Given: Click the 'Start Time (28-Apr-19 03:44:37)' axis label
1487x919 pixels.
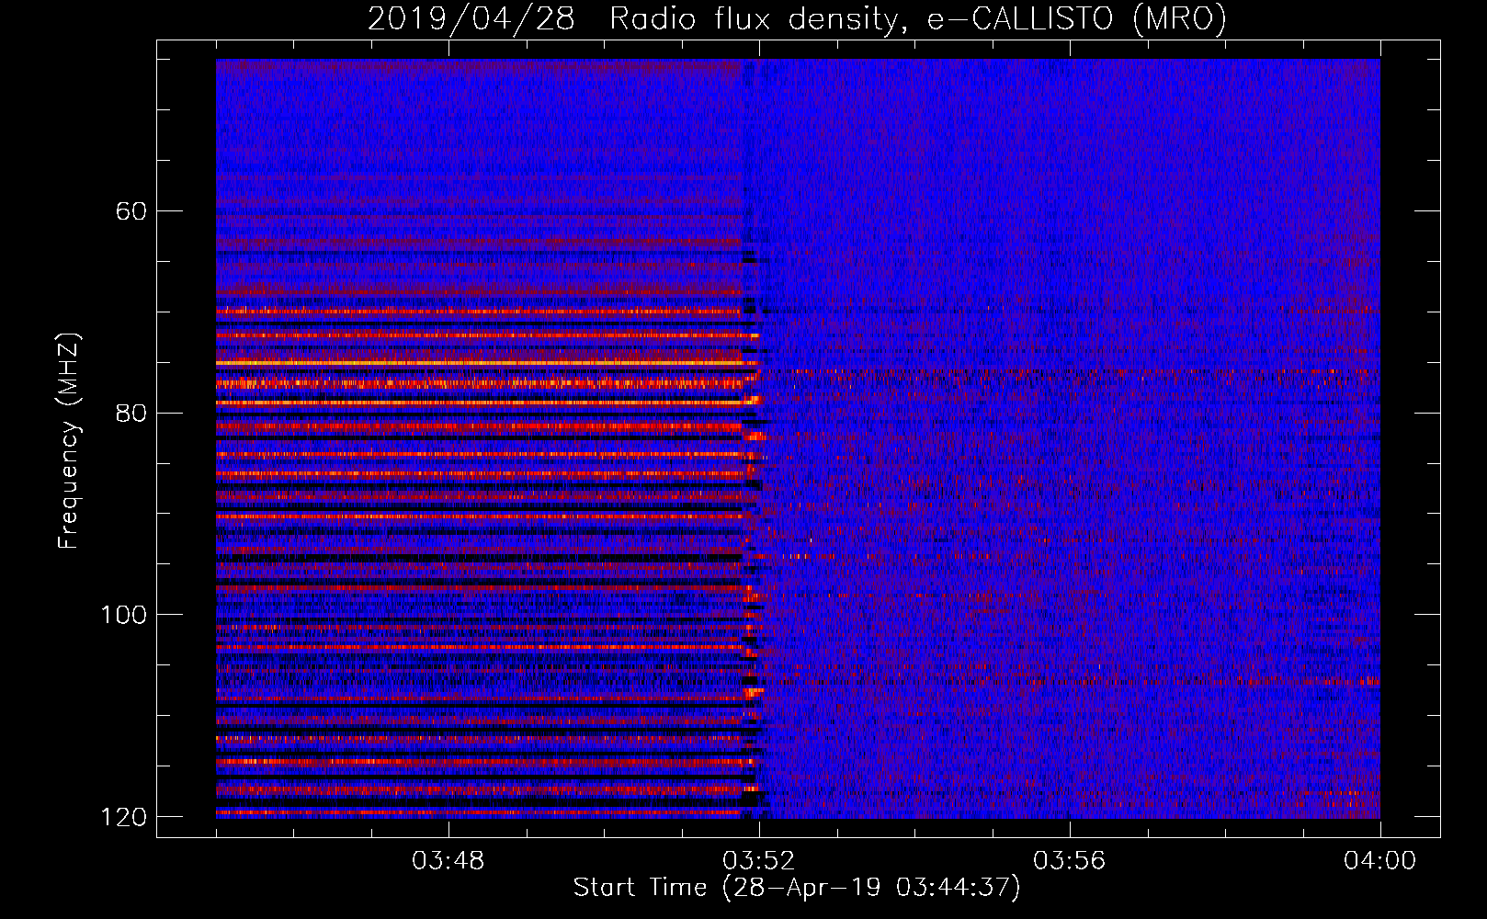Looking at the screenshot, I should (797, 888).
